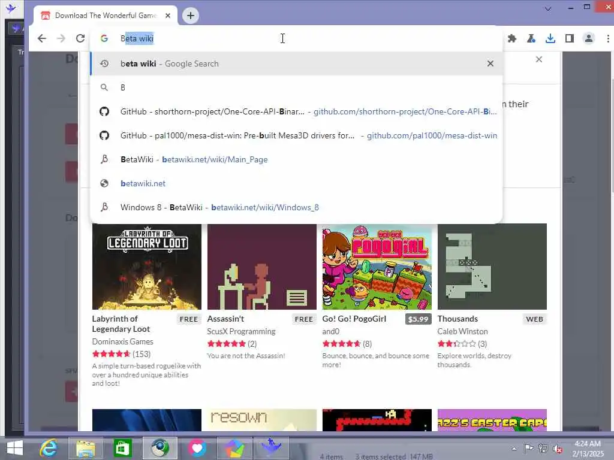Open the Go! Go! PogoGirl thumbnail
The height and width of the screenshot is (460, 614).
[x=377, y=267]
